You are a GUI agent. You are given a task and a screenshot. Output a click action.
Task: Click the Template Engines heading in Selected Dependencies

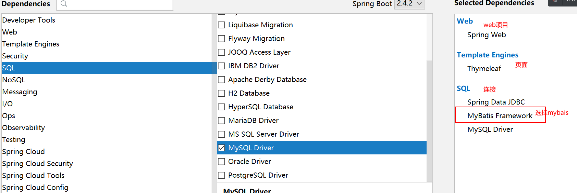coord(488,55)
